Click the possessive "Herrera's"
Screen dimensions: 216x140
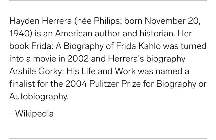point(126,59)
